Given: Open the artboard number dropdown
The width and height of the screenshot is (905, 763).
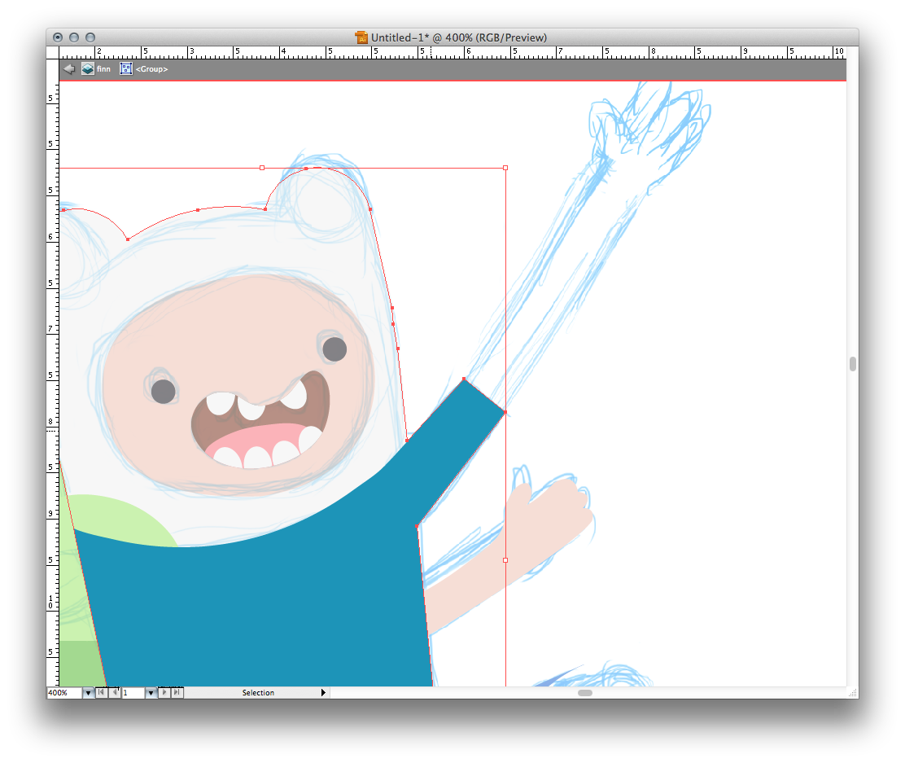Looking at the screenshot, I should click(x=151, y=693).
